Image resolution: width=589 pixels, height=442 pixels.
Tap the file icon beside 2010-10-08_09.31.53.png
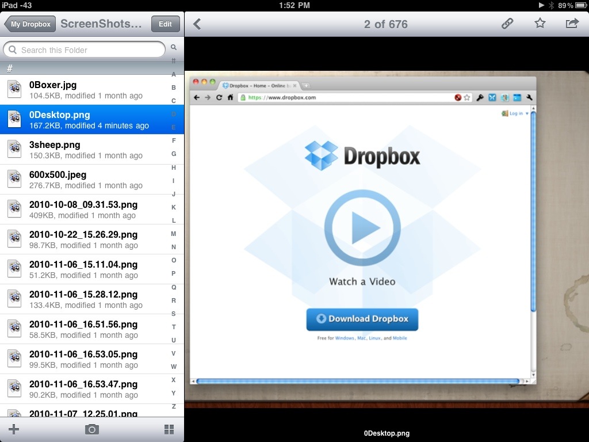(14, 209)
